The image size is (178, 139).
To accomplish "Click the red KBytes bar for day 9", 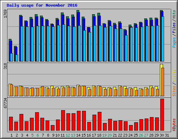I will pyautogui.click(x=52, y=128).
